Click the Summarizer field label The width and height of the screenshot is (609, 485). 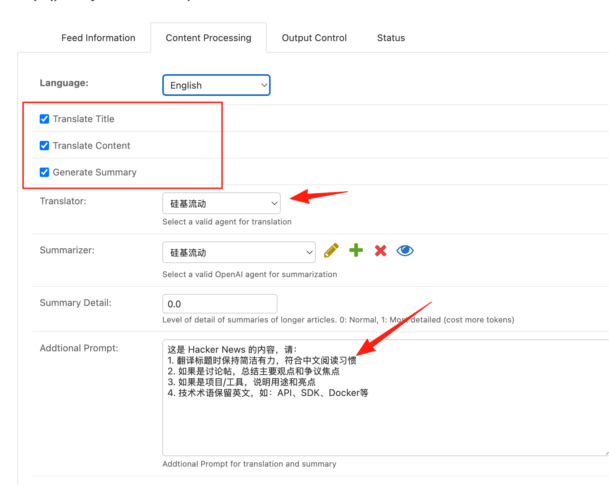(x=67, y=250)
